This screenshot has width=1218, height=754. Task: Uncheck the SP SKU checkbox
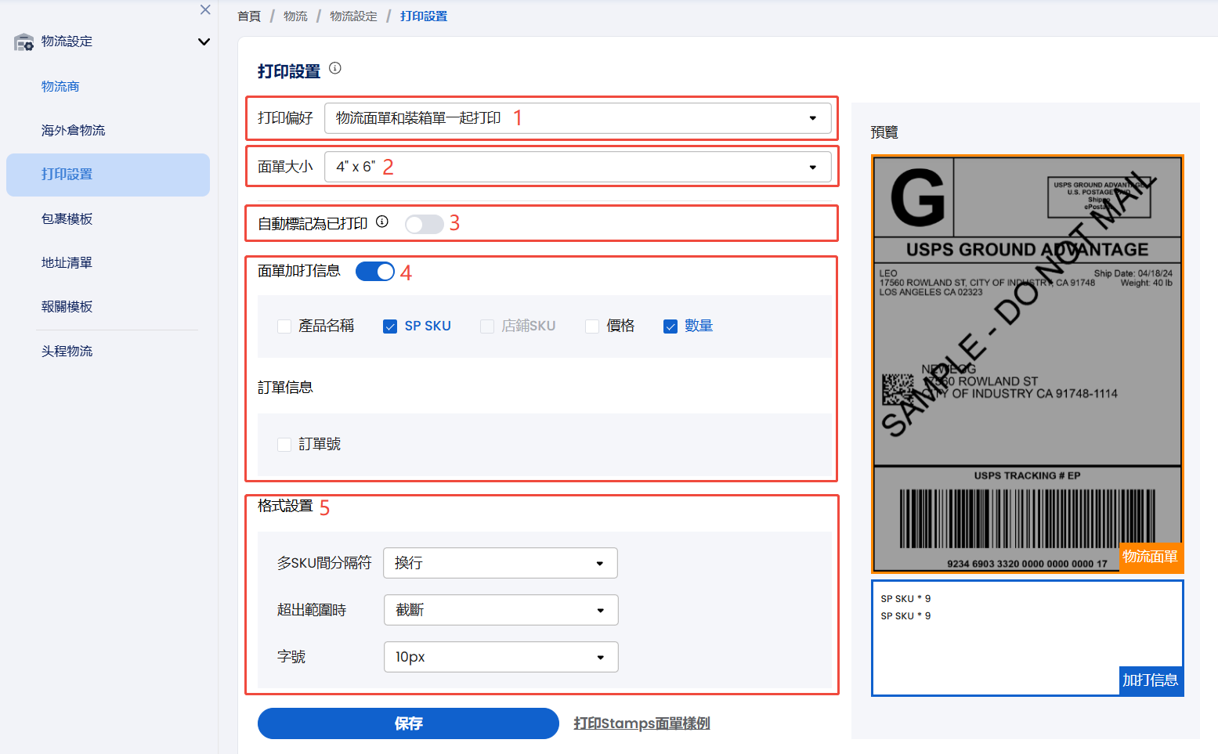pyautogui.click(x=390, y=326)
